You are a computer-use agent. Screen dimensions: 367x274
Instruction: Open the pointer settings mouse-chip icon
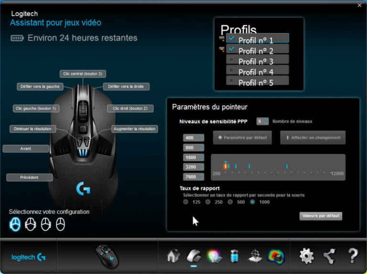(x=194, y=256)
